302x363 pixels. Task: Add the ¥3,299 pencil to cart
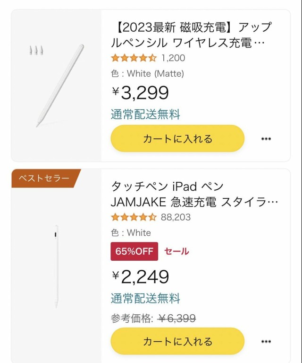pyautogui.click(x=177, y=139)
